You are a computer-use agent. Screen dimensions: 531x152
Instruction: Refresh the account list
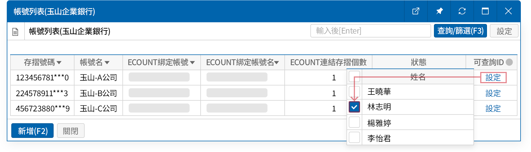(x=462, y=11)
